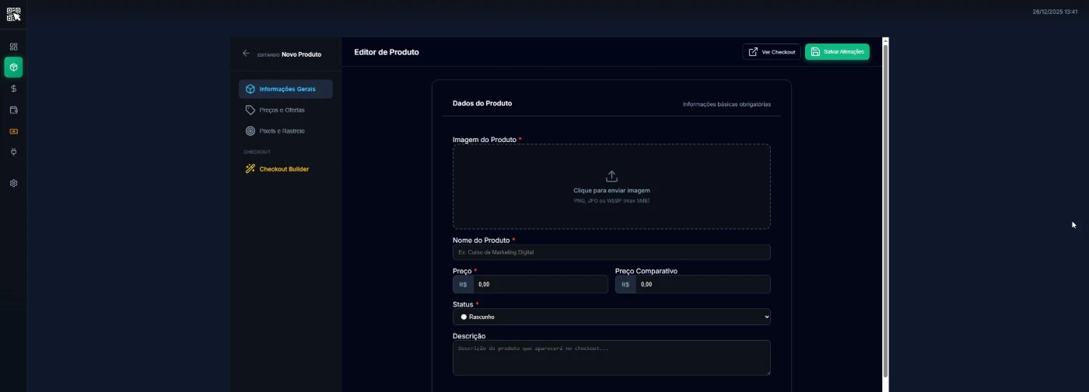
Task: Open the settings gear icon
Action: click(13, 183)
